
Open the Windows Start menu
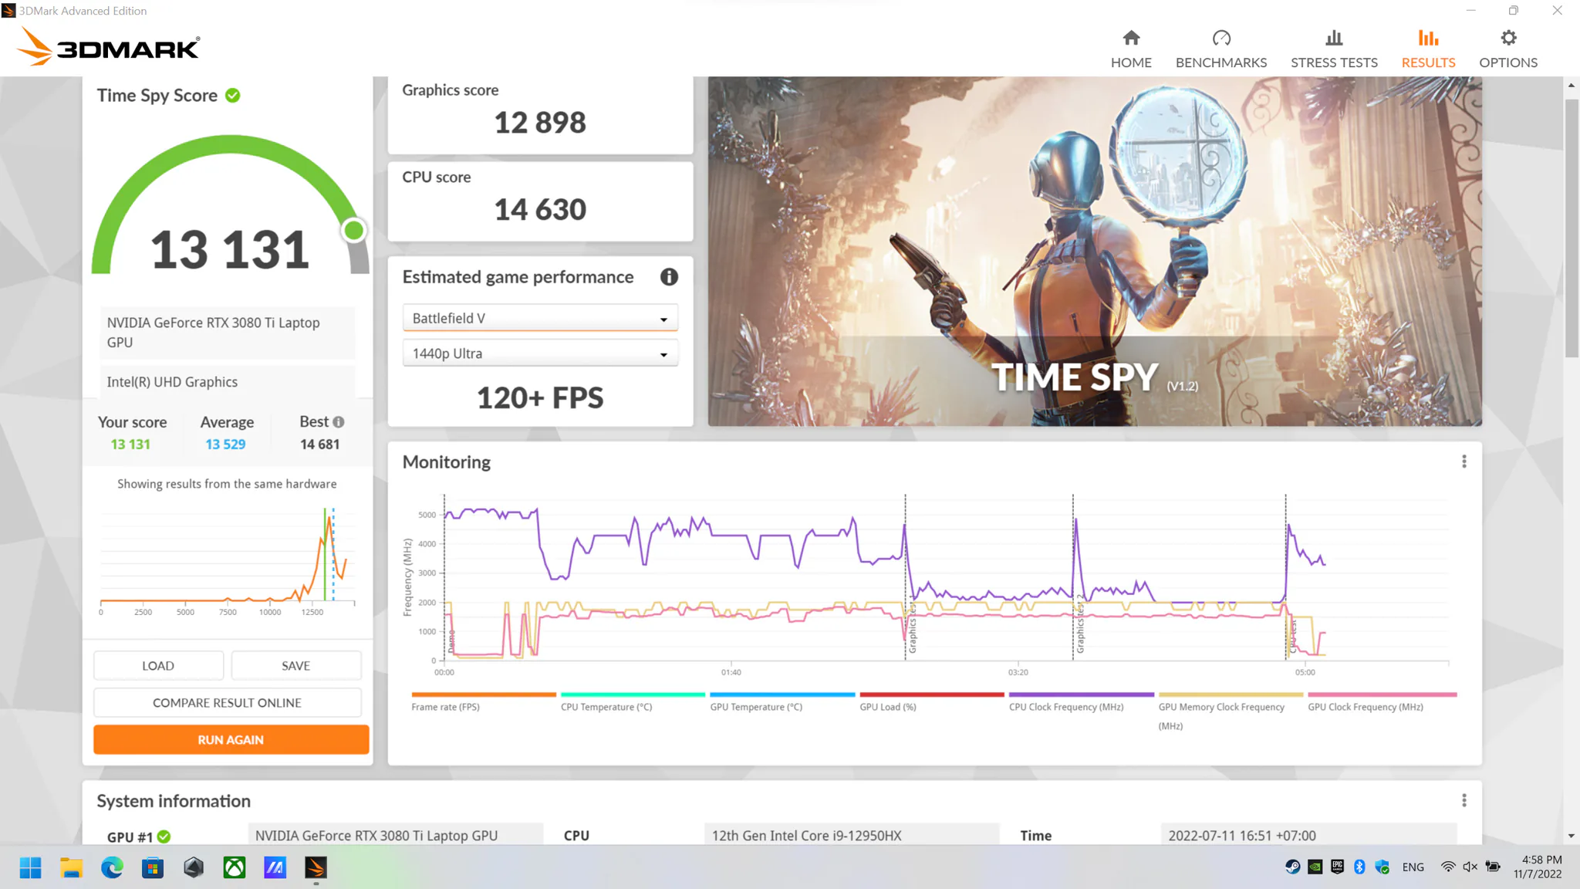click(30, 867)
